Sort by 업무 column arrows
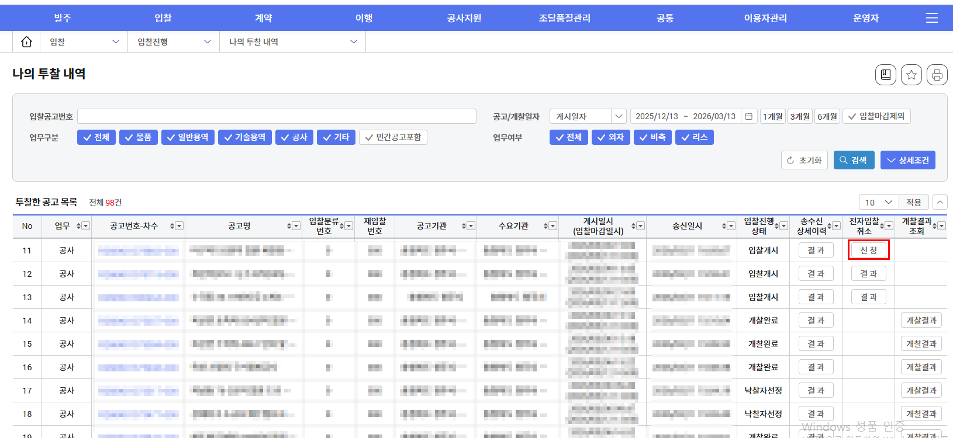 click(78, 226)
